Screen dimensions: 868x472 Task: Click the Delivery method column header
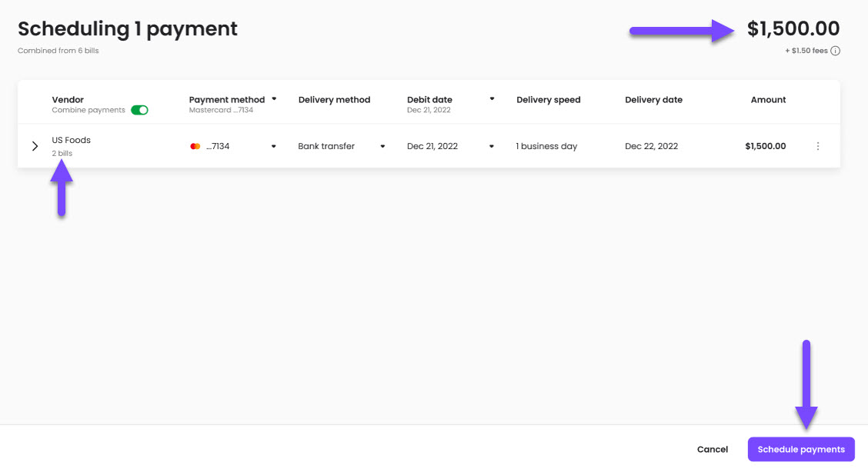pyautogui.click(x=335, y=99)
